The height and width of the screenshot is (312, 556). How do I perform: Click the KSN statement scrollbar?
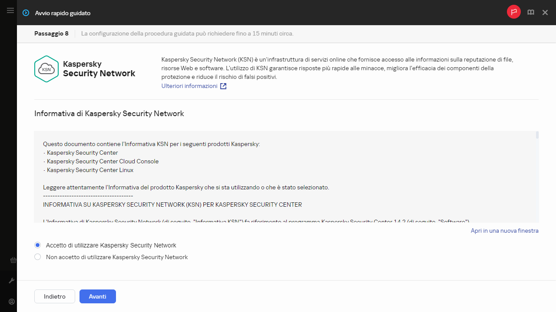click(x=536, y=135)
